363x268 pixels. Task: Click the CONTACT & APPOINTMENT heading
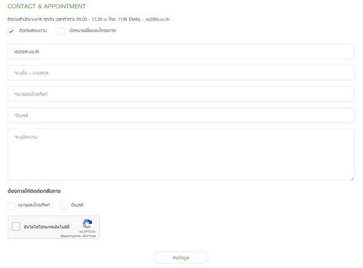tap(47, 7)
